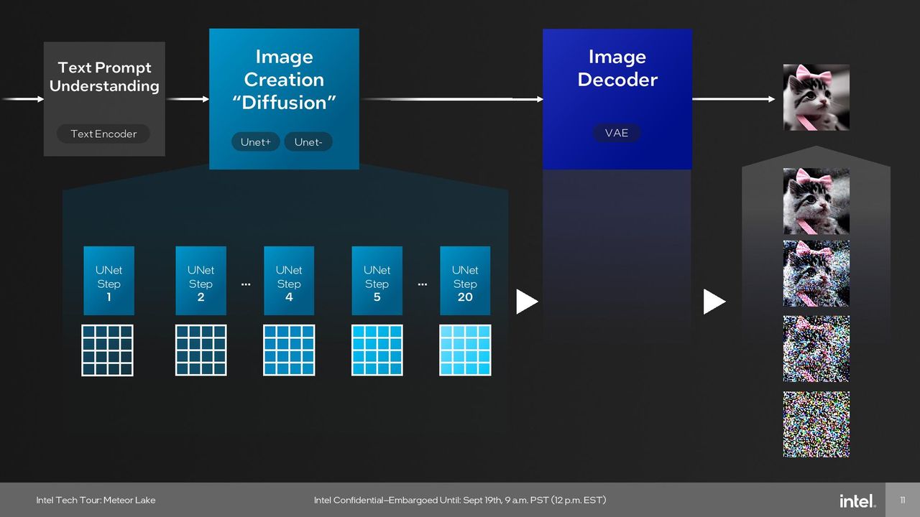
Task: Click the UNet Step 2 tile
Action: [201, 281]
